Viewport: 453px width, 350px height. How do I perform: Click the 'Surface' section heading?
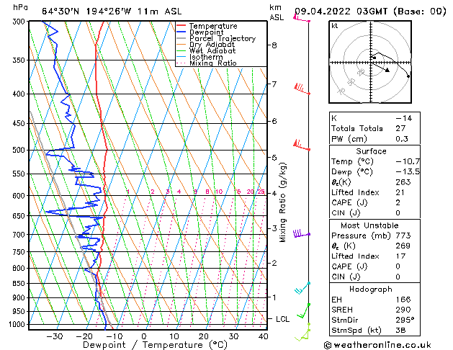point(371,151)
